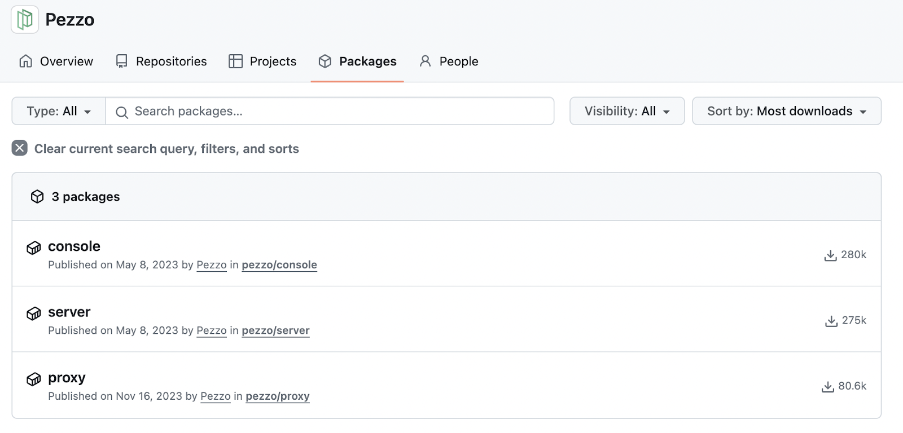Click the X icon to clear filters

tap(20, 148)
